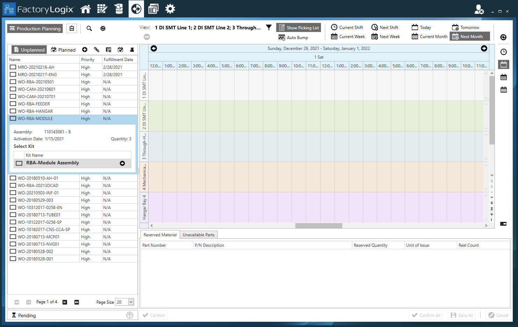Screen dimensions: 518x327
Task: Click the refresh icon on the right sidebar
Action: 503,37
